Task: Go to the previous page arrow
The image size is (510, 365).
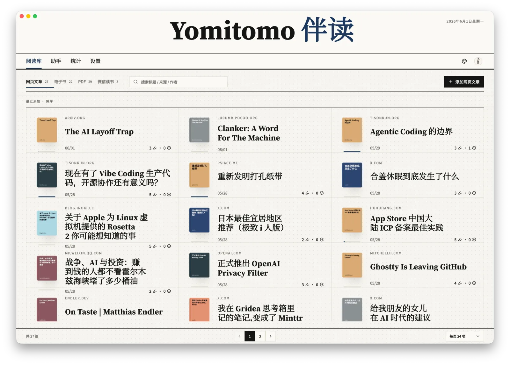Action: point(239,336)
